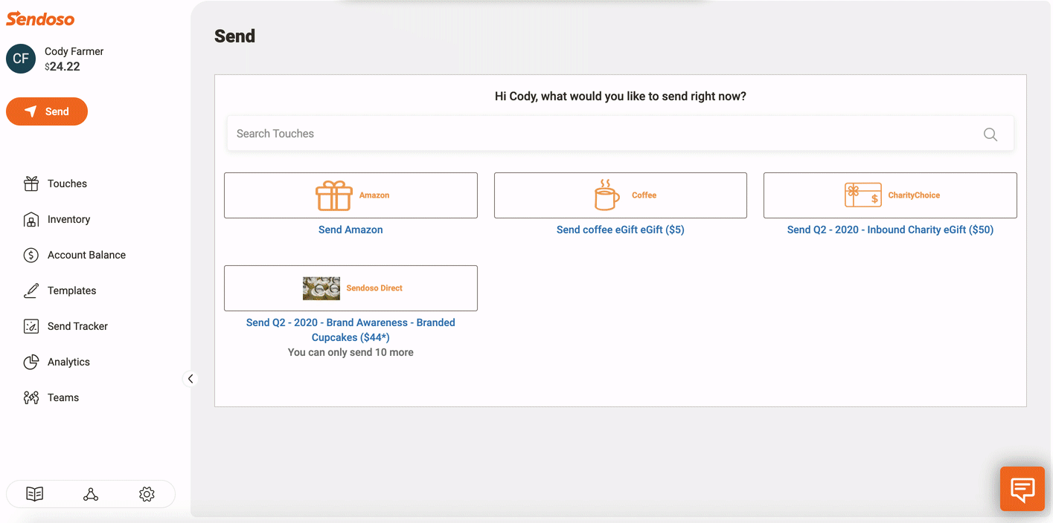Open the chat support widget
Viewport: 1053px width, 523px height.
(x=1022, y=489)
